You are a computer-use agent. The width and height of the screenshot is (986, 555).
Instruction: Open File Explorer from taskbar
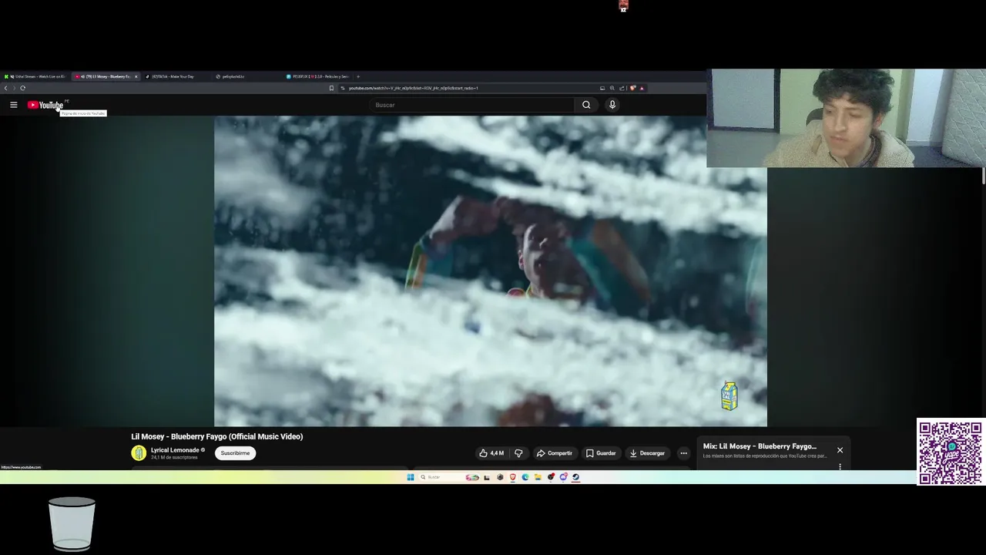538,477
